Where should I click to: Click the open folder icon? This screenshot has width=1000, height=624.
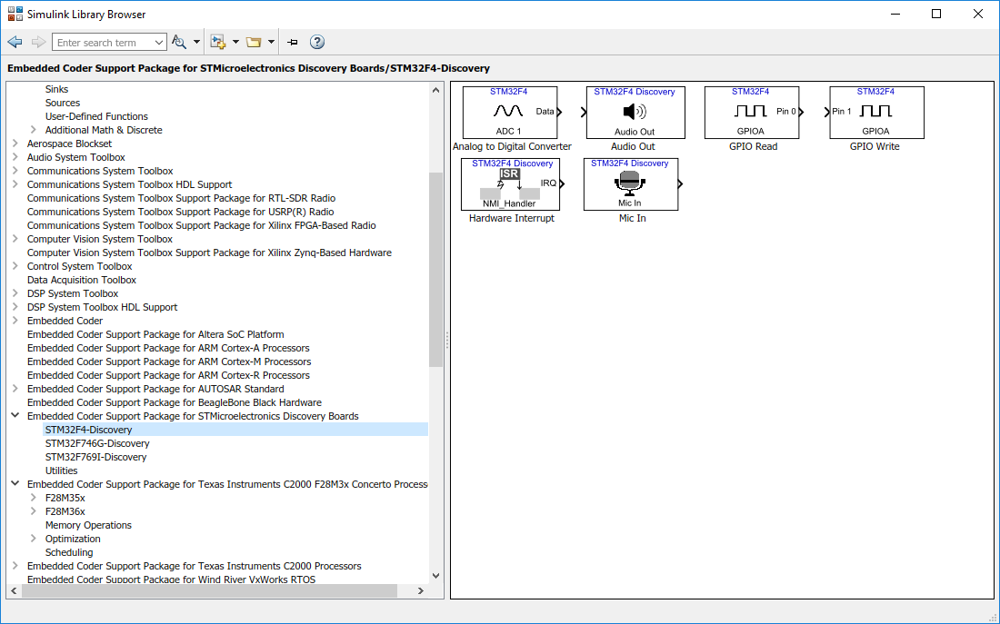[254, 42]
